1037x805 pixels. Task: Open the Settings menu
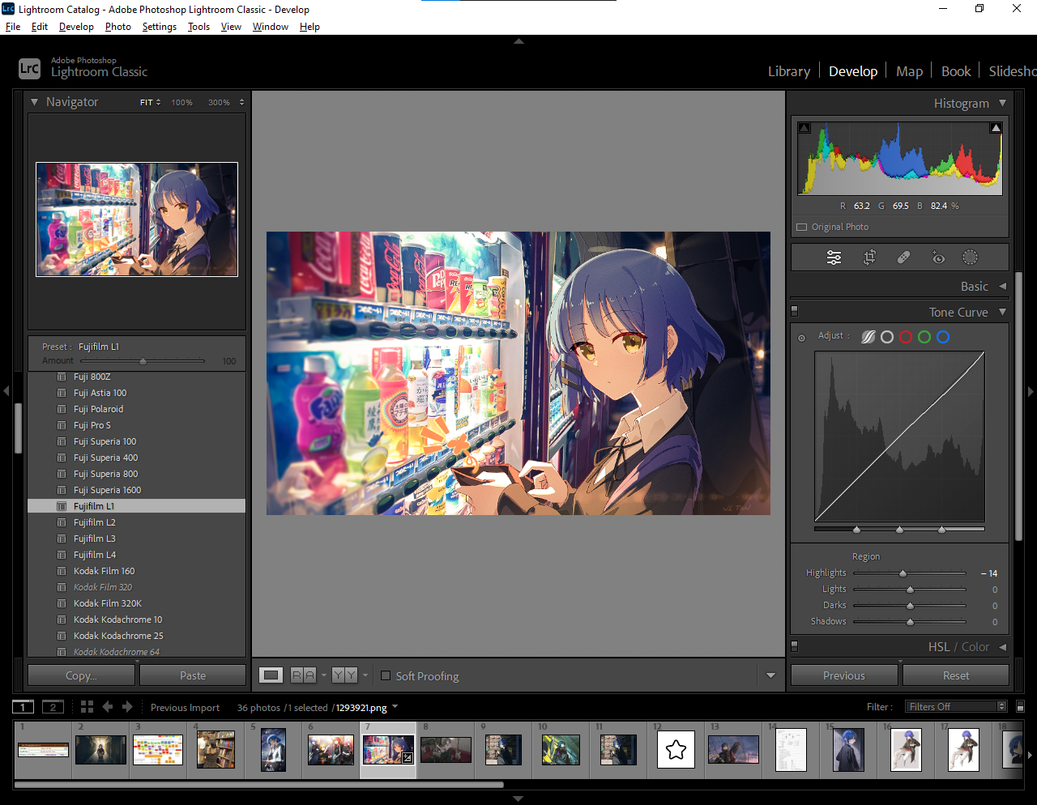pos(159,27)
